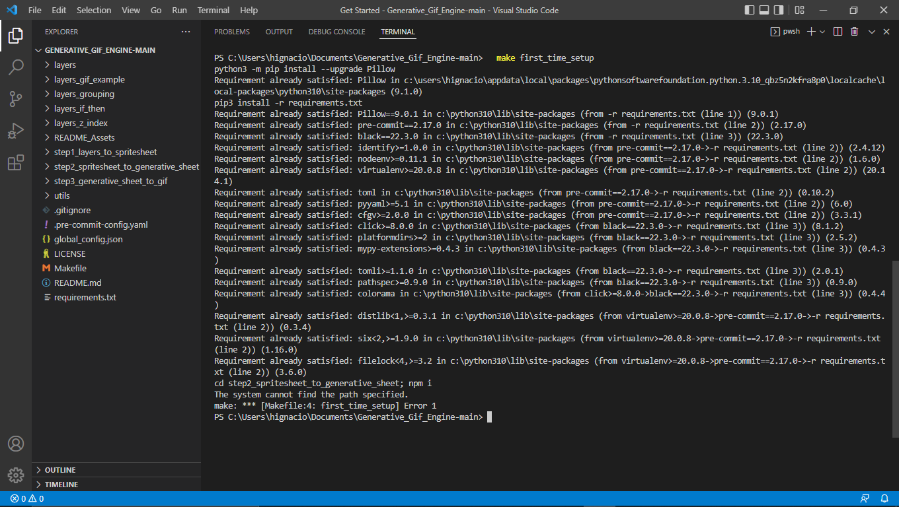Expand the layers_if_then folder

coord(116,108)
